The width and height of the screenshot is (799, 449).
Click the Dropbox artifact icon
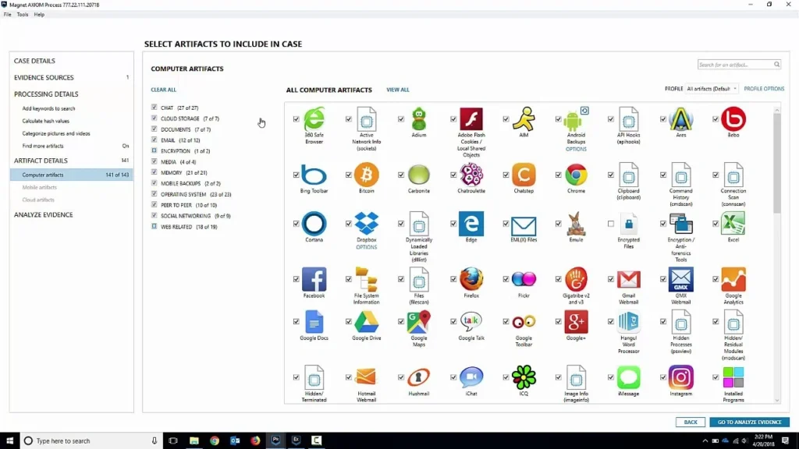pos(367,224)
